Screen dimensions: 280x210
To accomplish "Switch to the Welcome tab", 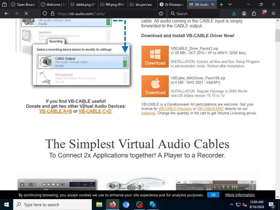I will [54, 5].
